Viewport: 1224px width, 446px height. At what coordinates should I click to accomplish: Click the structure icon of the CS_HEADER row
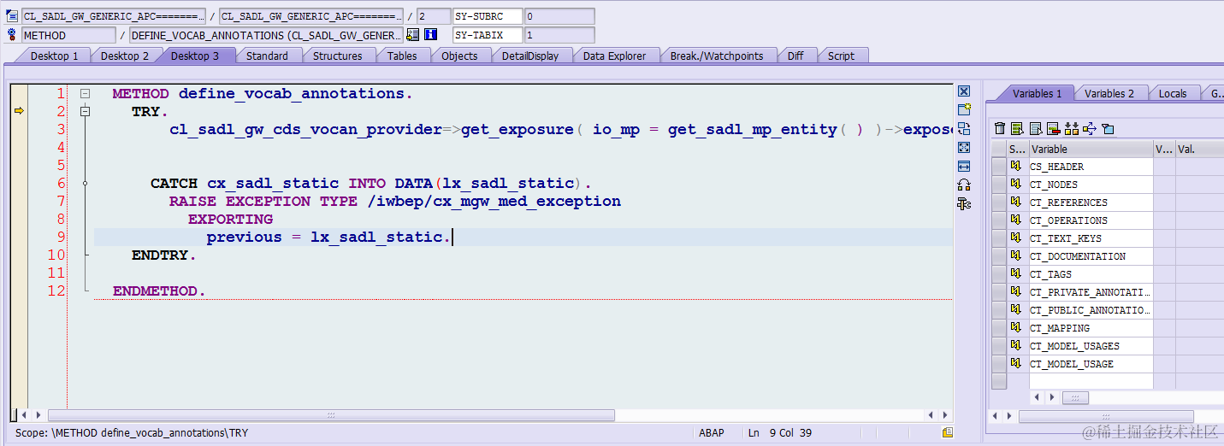click(1017, 167)
